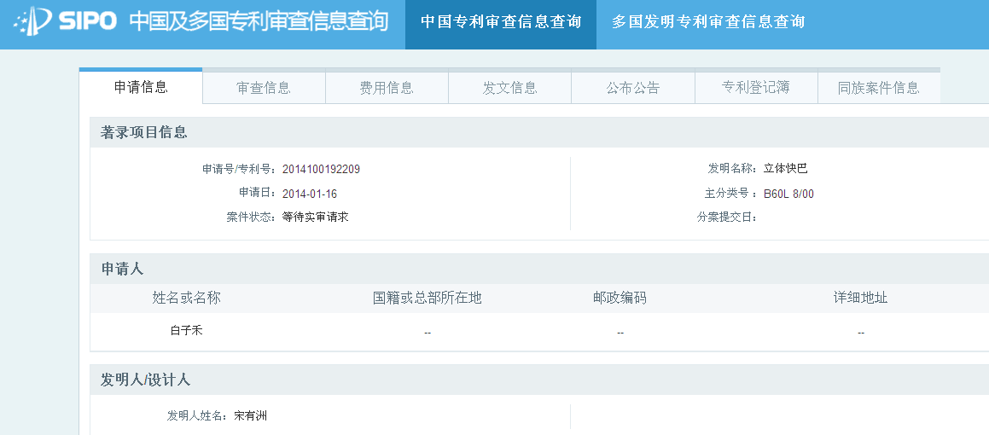This screenshot has width=989, height=435.
Task: Open 多国发明专利审查信息查询 navigation tab
Action: point(708,22)
